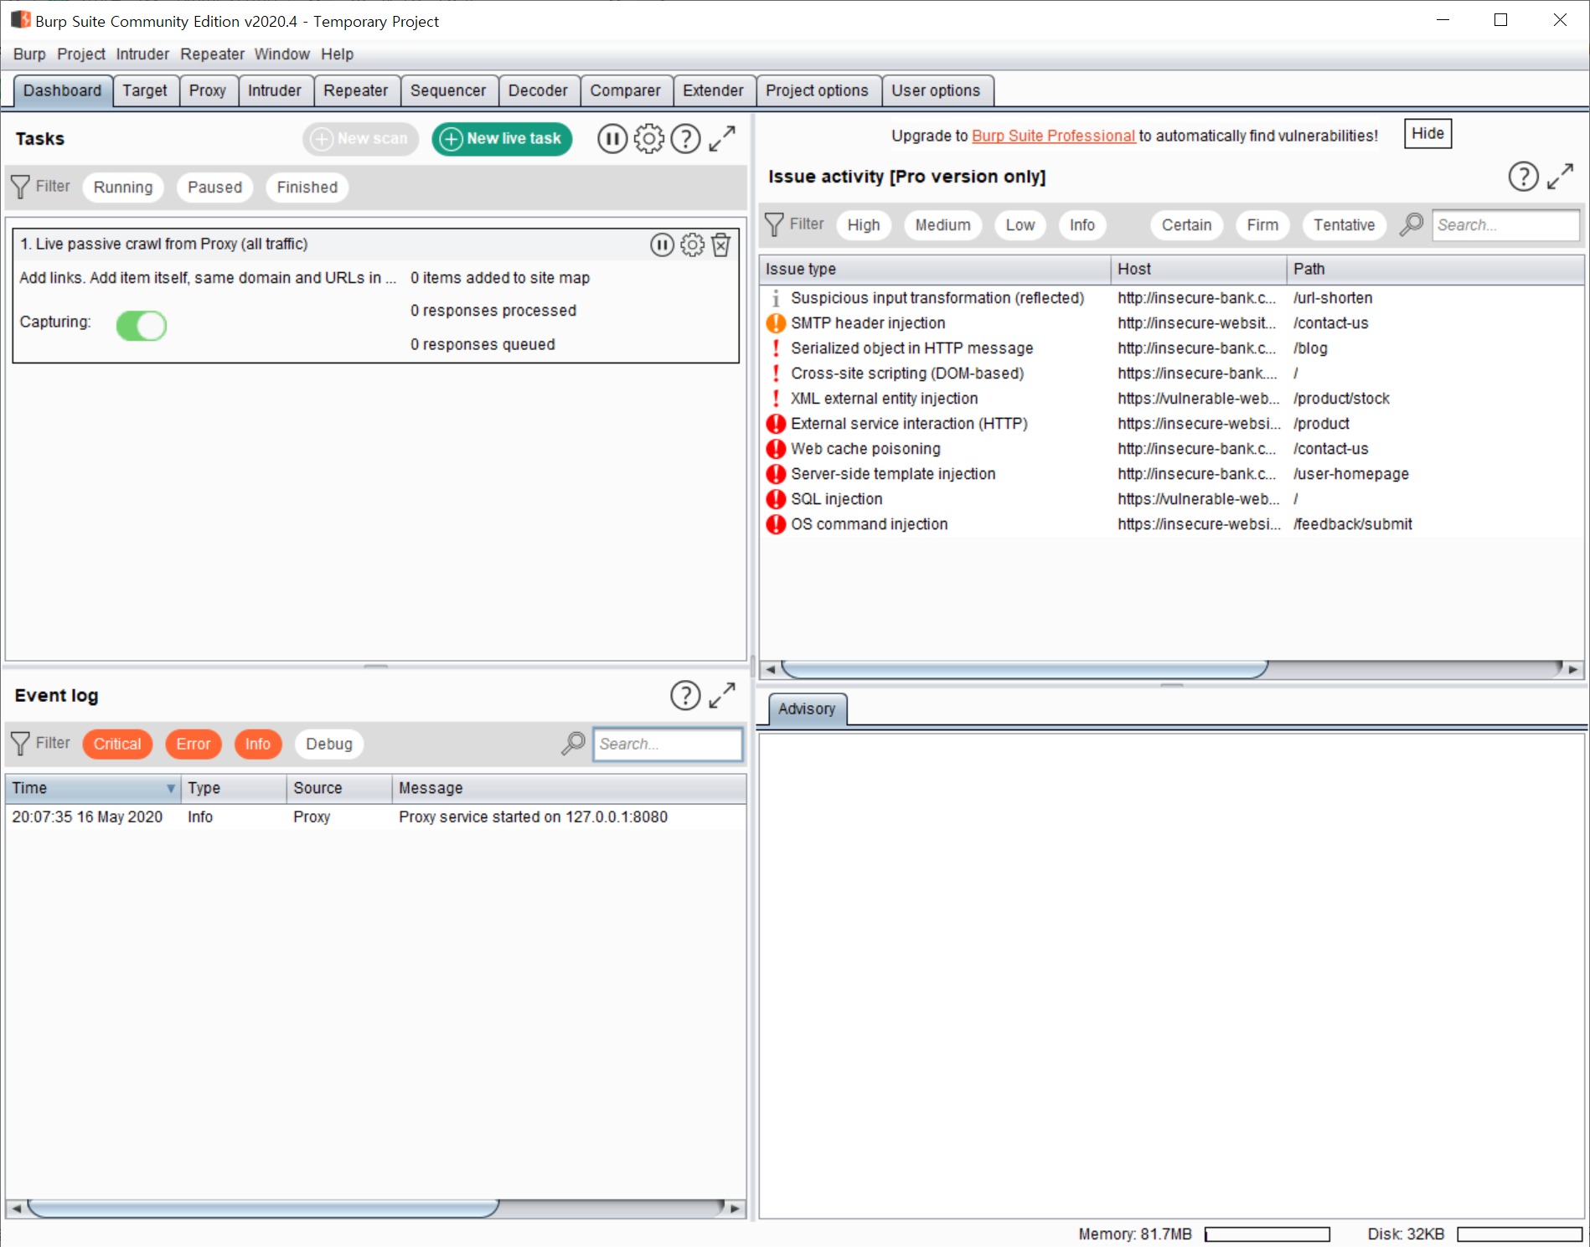Image resolution: width=1590 pixels, height=1247 pixels.
Task: Toggle the Critical event log filter
Action: tap(117, 744)
